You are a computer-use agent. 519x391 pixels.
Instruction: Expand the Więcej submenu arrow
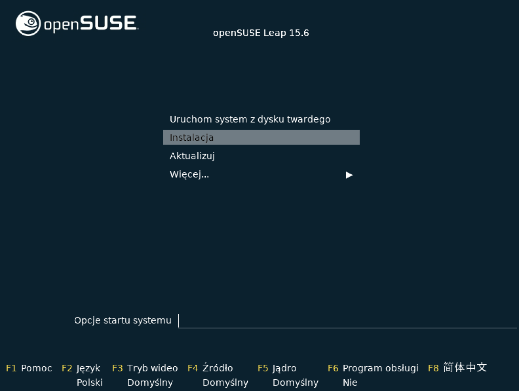tap(349, 175)
